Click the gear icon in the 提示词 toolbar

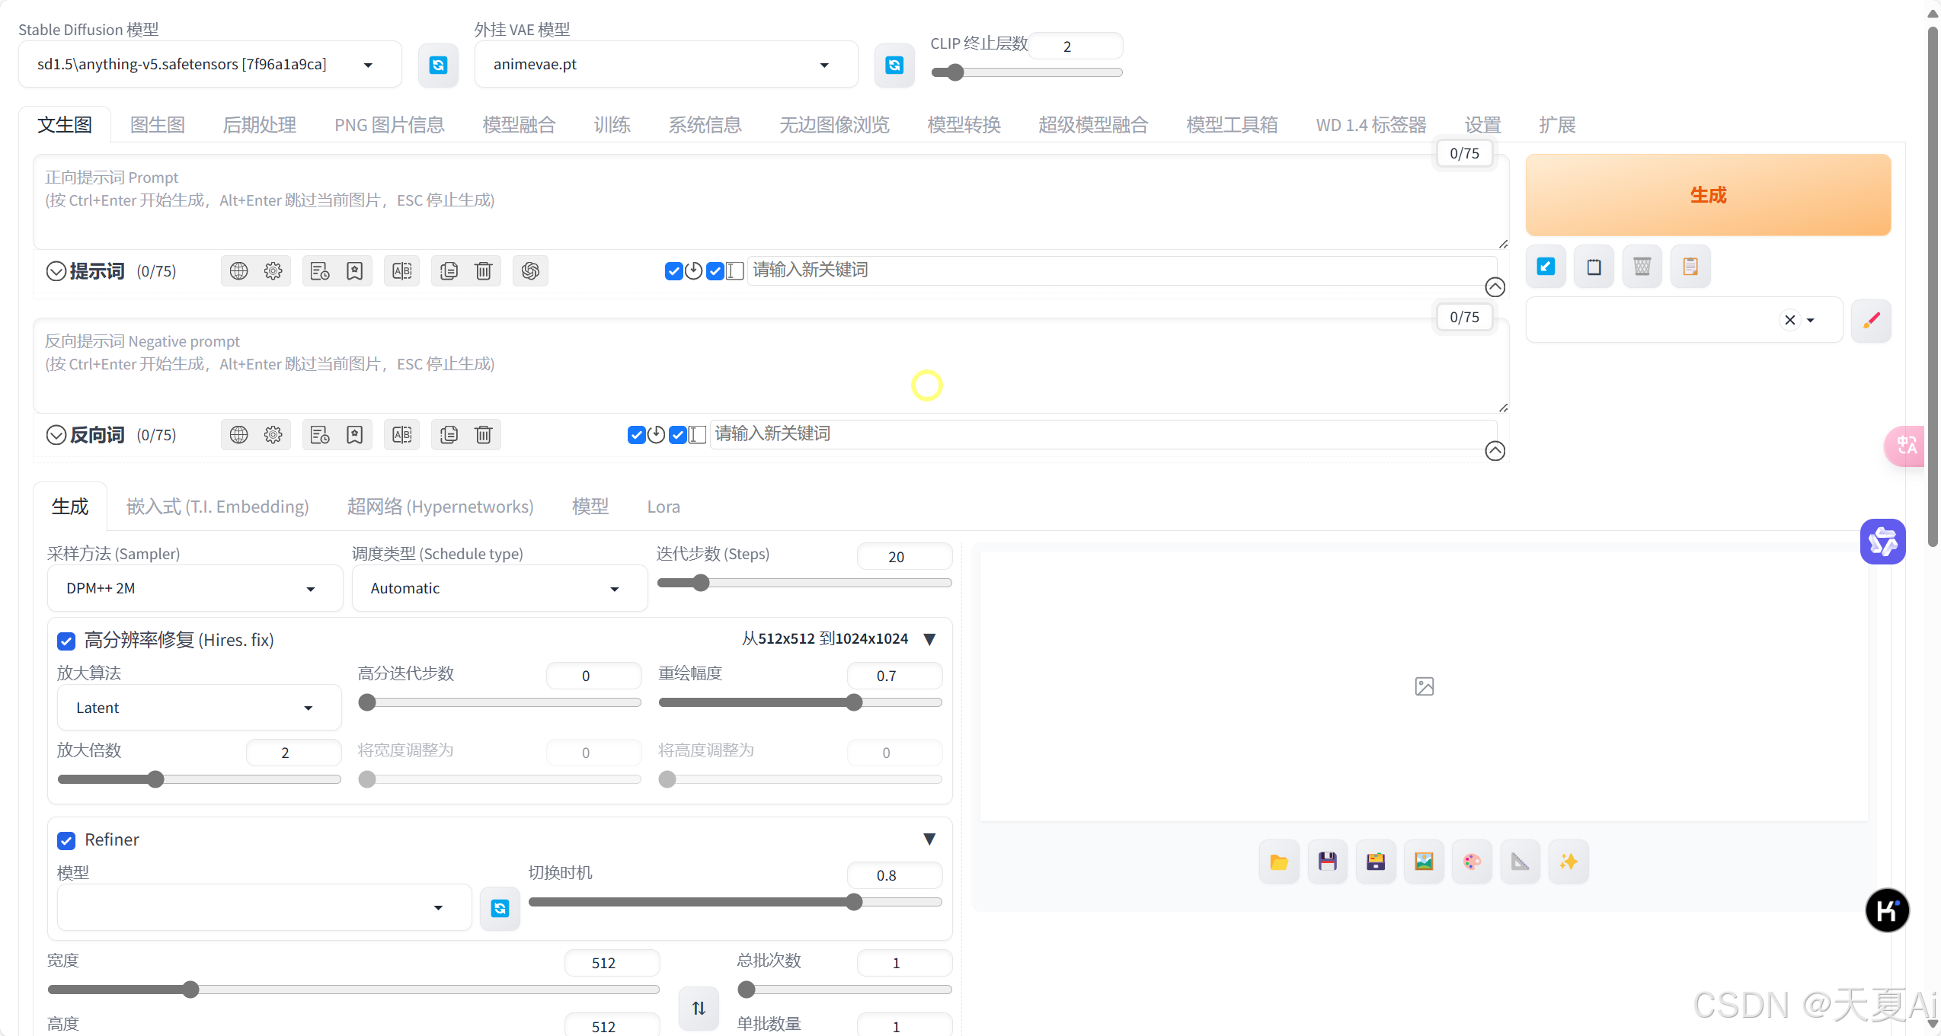[273, 271]
